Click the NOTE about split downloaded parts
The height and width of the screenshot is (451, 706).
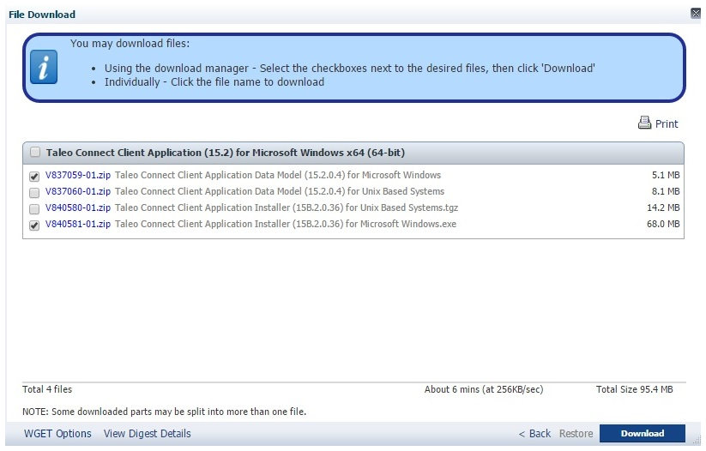point(165,412)
